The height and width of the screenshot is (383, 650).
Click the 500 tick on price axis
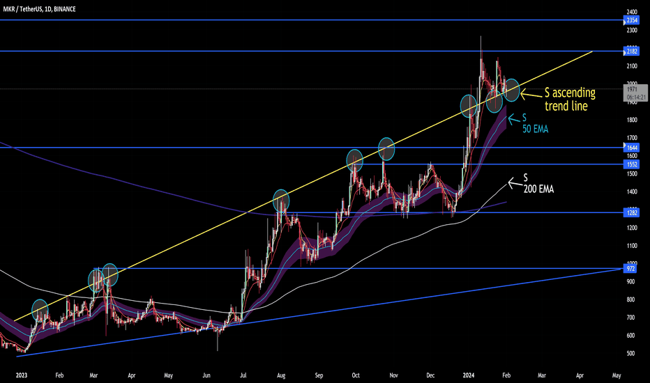630,353
